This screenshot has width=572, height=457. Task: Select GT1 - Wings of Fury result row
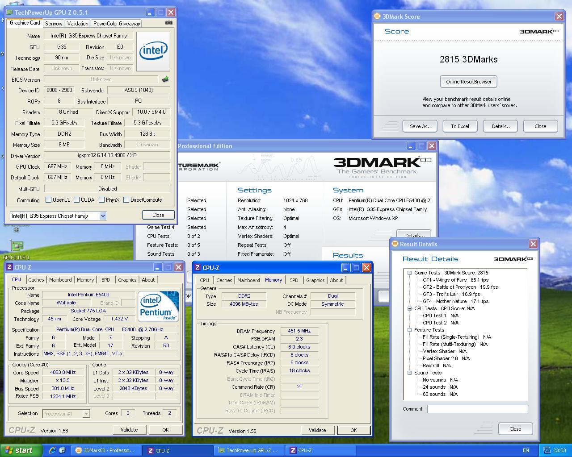tap(455, 280)
